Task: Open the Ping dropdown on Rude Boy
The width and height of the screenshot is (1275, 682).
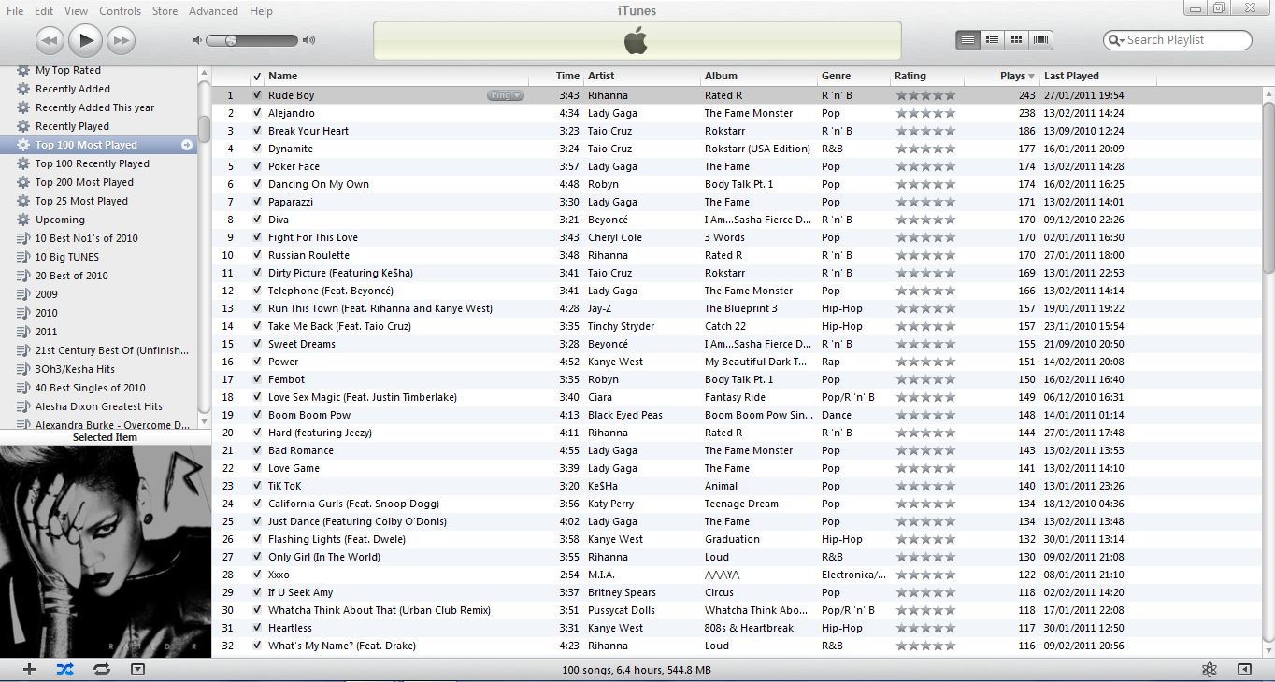Action: (x=506, y=95)
